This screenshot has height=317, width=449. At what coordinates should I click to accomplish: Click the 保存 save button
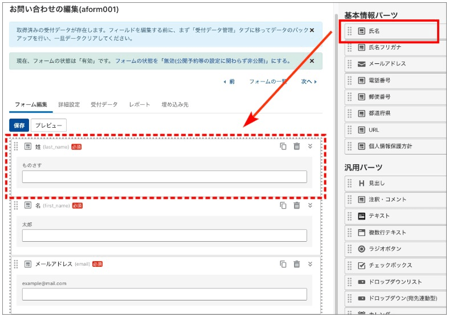click(19, 125)
